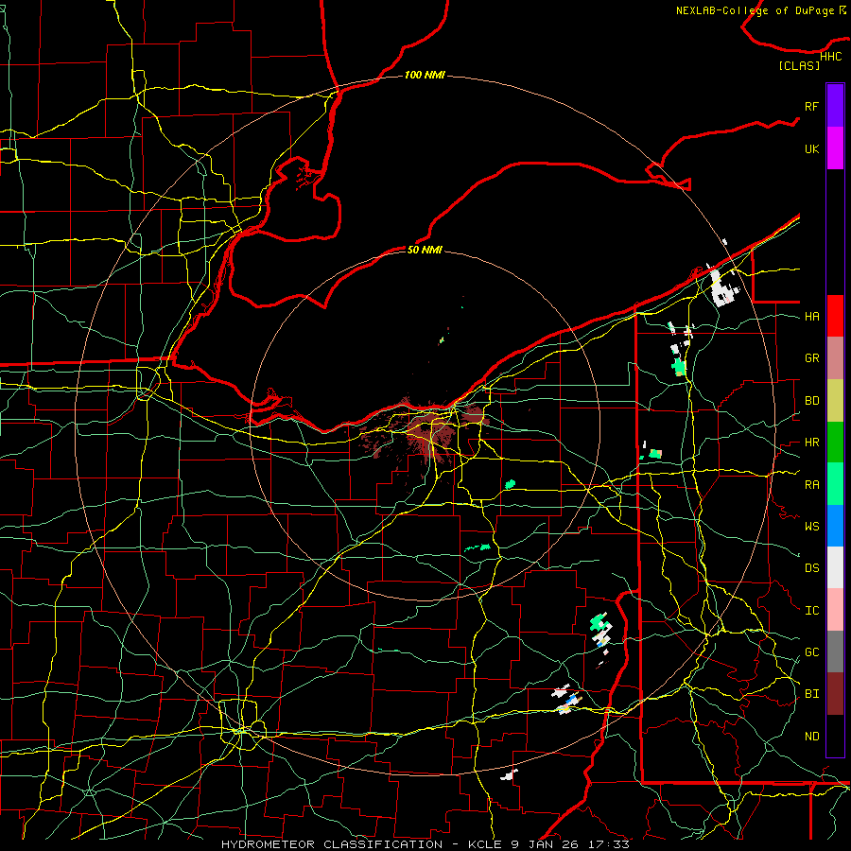Click the pink IC legend color swatch
The image size is (851, 851).
pos(835,610)
